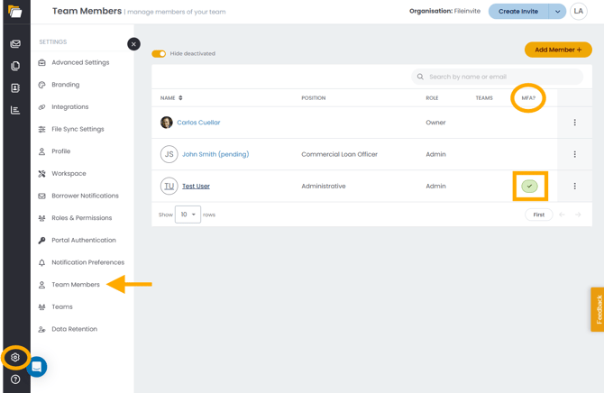Image resolution: width=604 pixels, height=393 pixels.
Task: Click the documents icon in left rail
Action: (x=15, y=66)
